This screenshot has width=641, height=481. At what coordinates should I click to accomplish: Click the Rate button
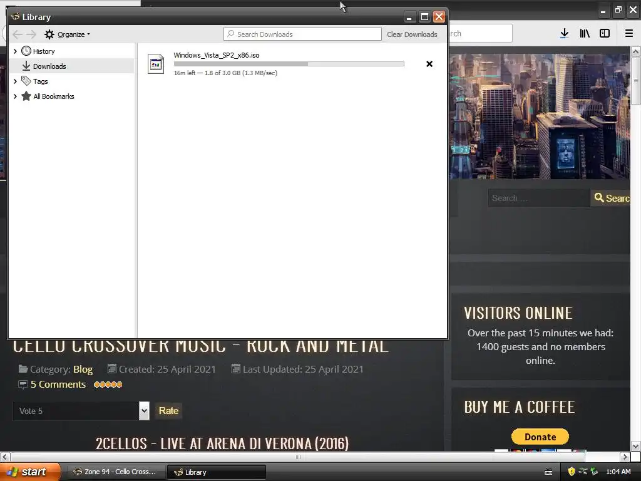pyautogui.click(x=168, y=411)
